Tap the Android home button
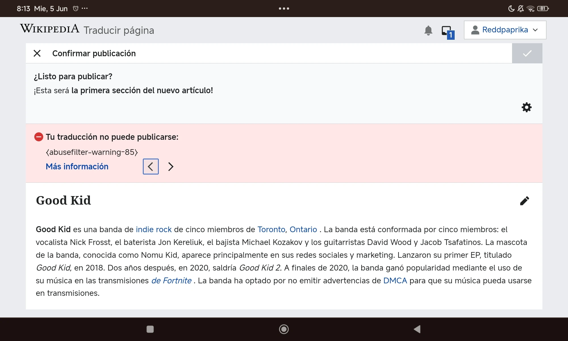The width and height of the screenshot is (568, 341). coord(284,329)
